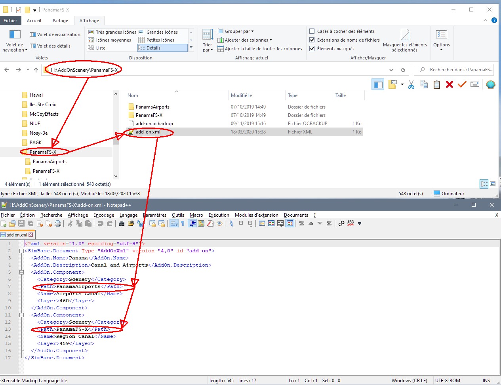Click the Explorer Forward arrow
This screenshot has width=501, height=385.
[x=18, y=70]
